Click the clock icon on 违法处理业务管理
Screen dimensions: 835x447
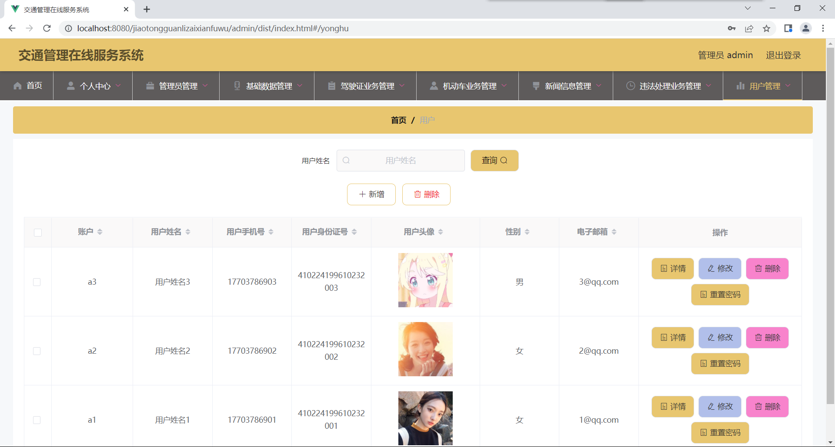(631, 85)
